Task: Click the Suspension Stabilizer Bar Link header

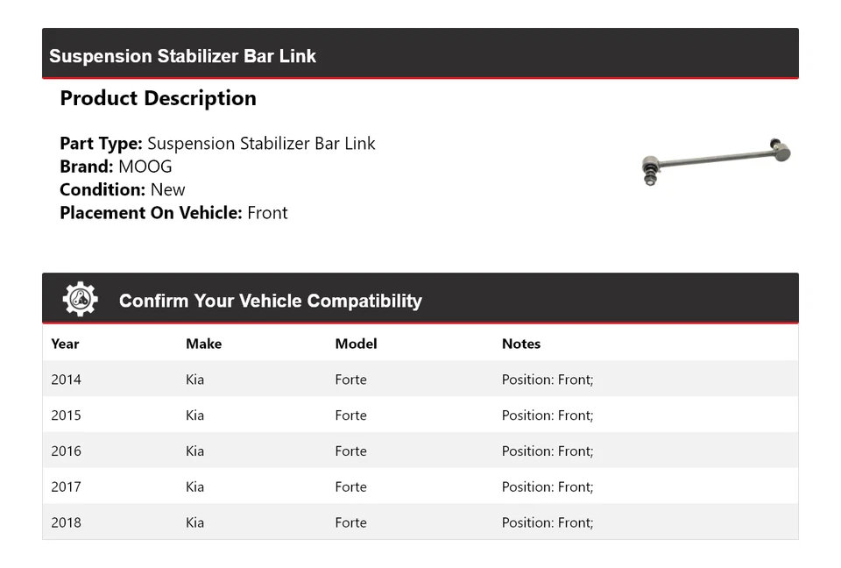Action: click(182, 56)
